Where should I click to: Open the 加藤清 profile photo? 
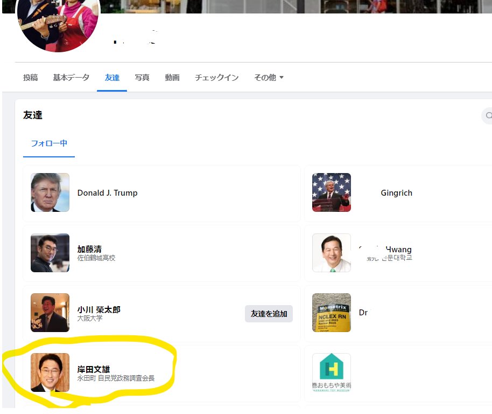(50, 252)
